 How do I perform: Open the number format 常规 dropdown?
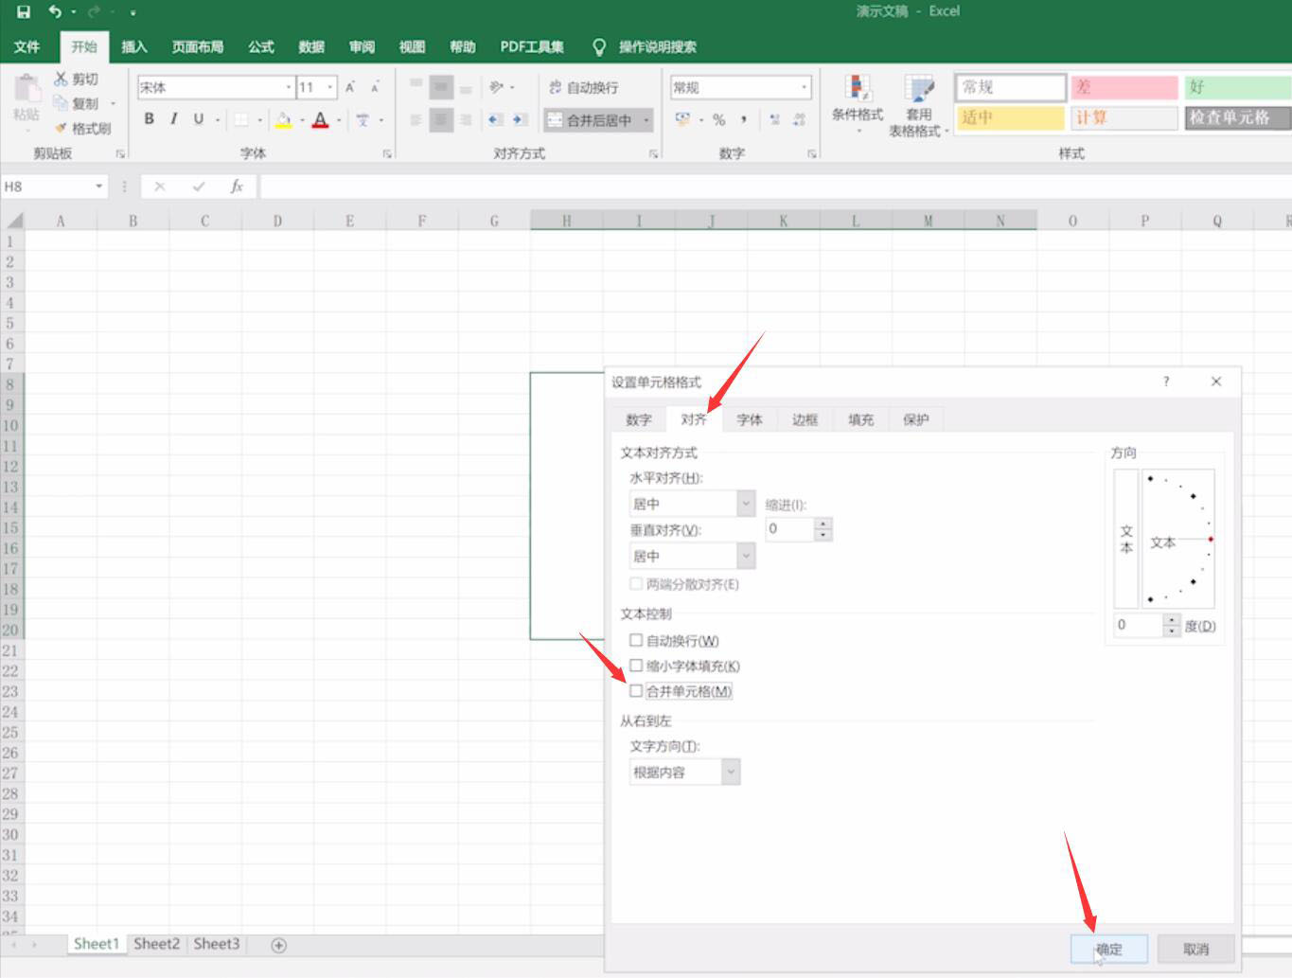tap(805, 87)
